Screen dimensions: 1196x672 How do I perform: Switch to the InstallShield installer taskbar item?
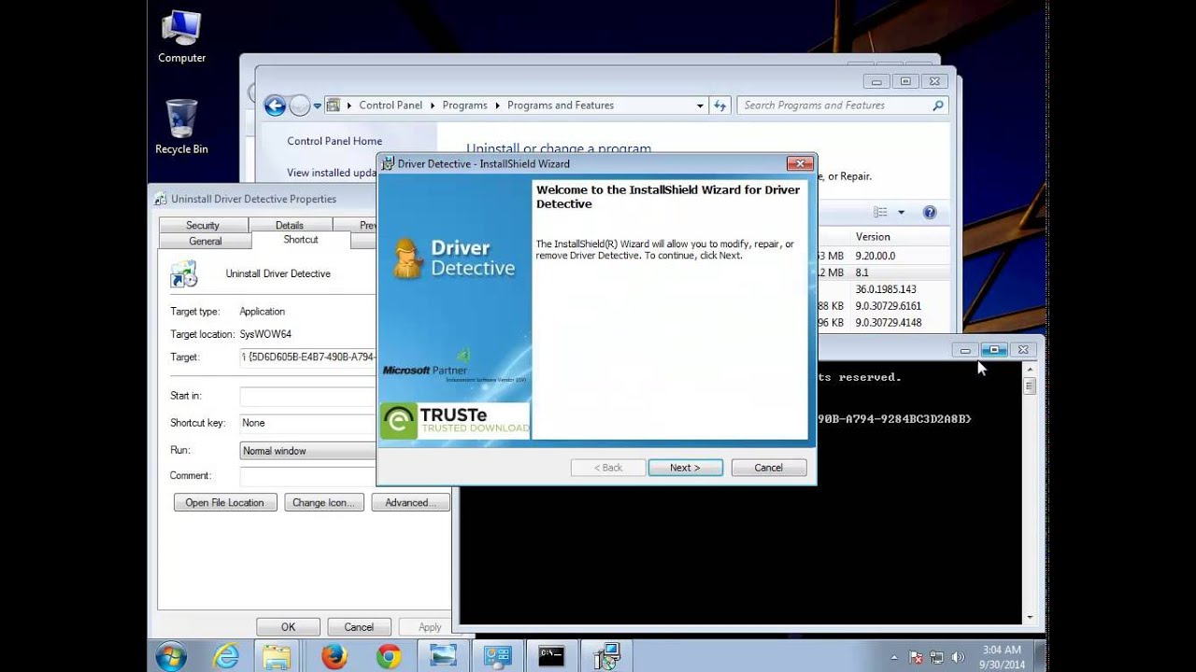coord(606,656)
